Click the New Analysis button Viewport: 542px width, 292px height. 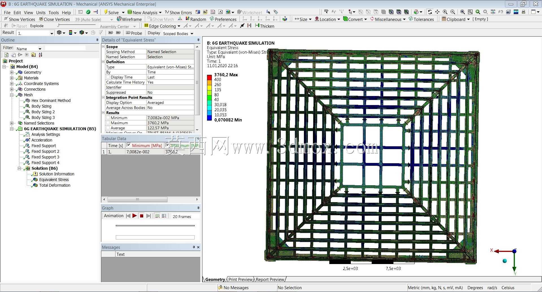click(145, 12)
